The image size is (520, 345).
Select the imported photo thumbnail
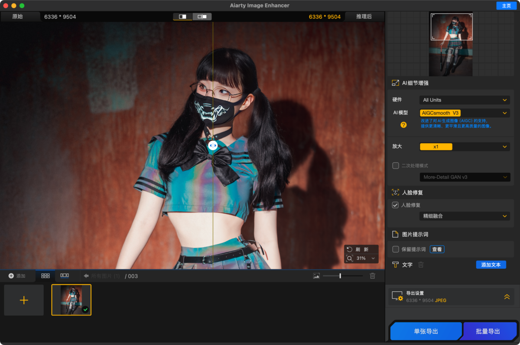(x=71, y=300)
